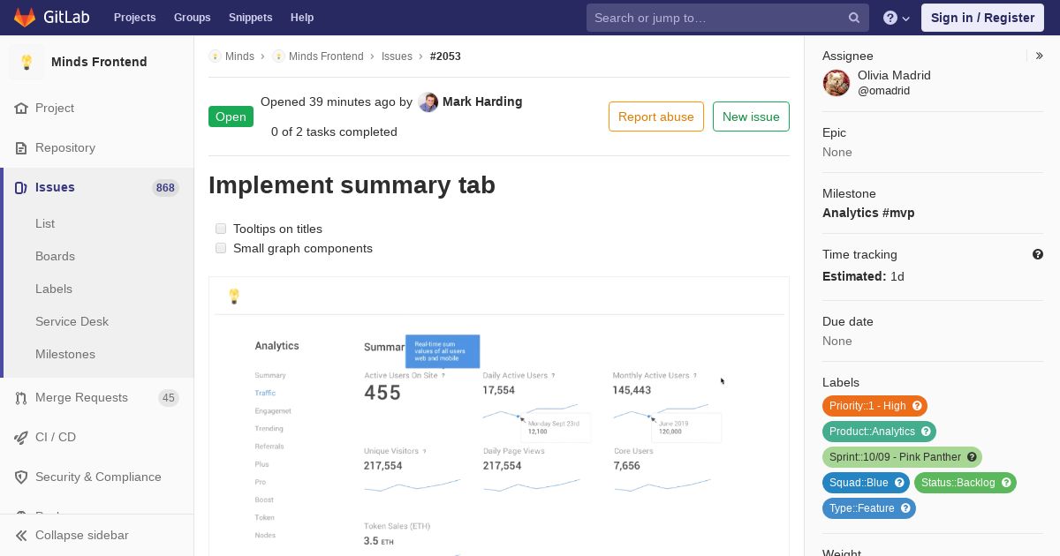Click the Minds Frontend breadcrumb icon
The image size is (1060, 556).
(x=278, y=56)
